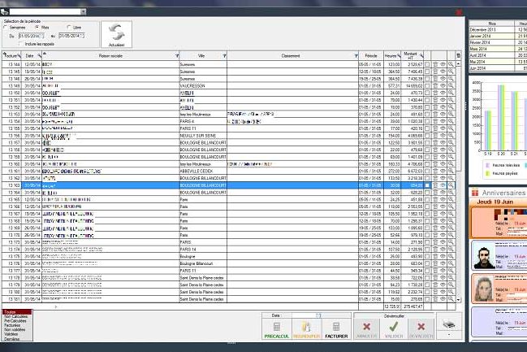Image resolution: width=527 pixels, height=352 pixels.
Task: Click the printer icon at bottom right
Action: point(449,325)
